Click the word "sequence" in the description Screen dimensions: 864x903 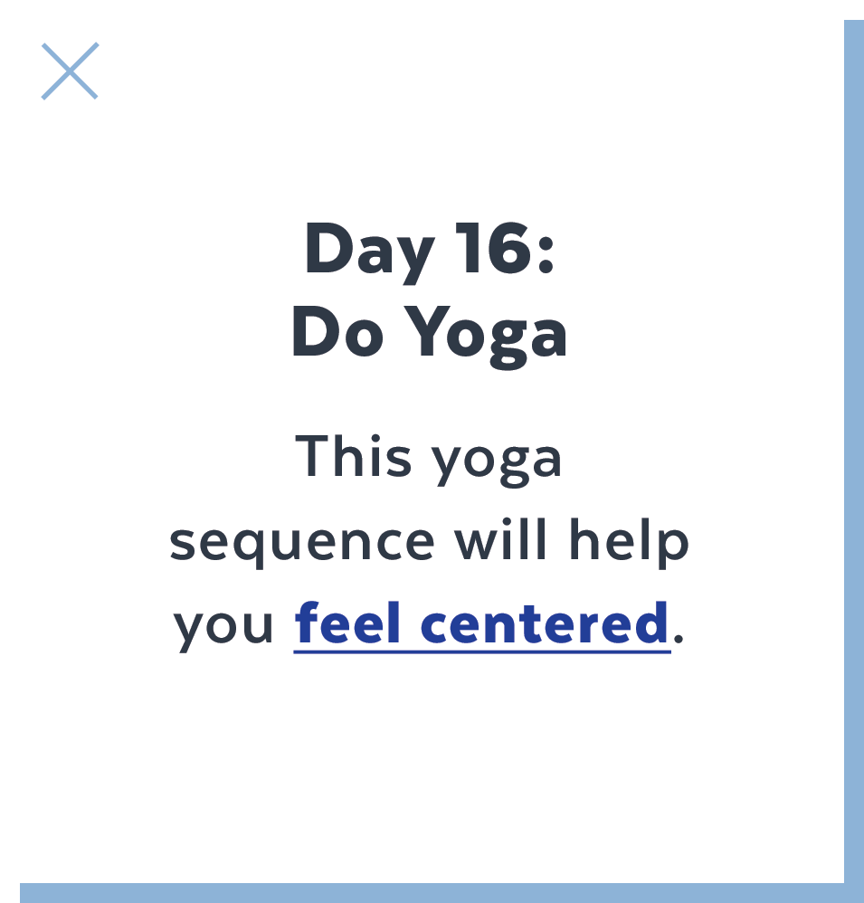(x=302, y=544)
